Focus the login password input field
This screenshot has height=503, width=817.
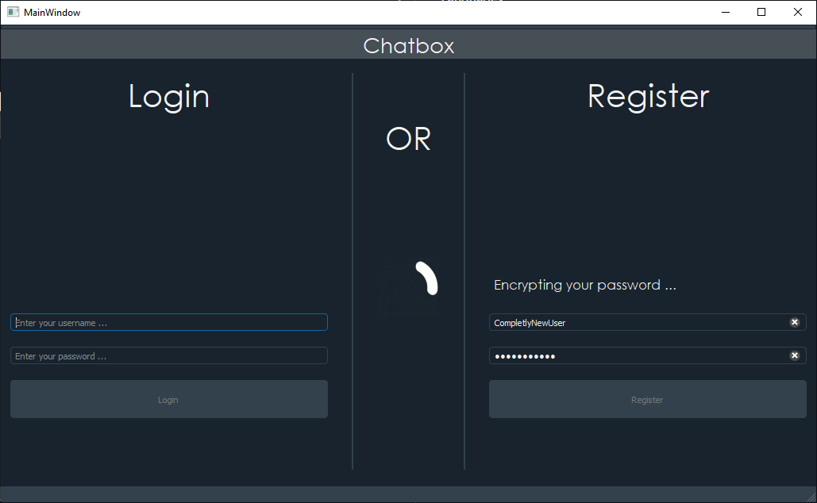pos(169,355)
